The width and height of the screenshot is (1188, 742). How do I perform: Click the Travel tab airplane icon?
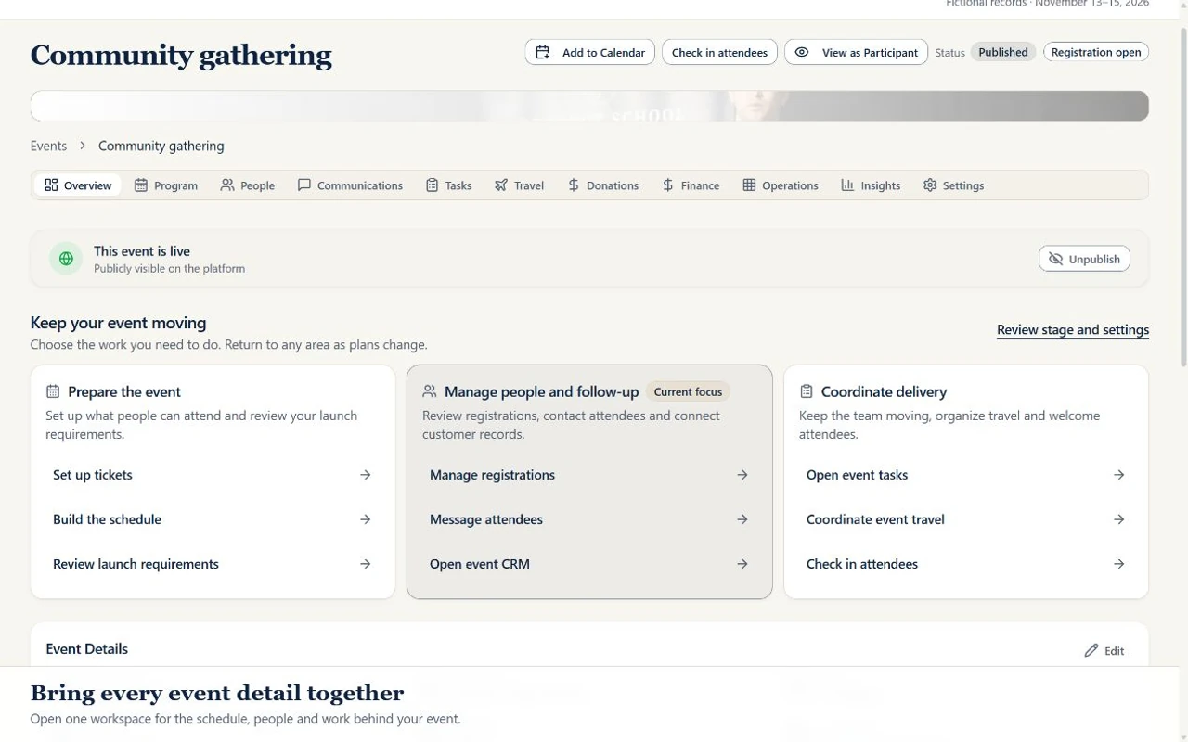click(501, 185)
